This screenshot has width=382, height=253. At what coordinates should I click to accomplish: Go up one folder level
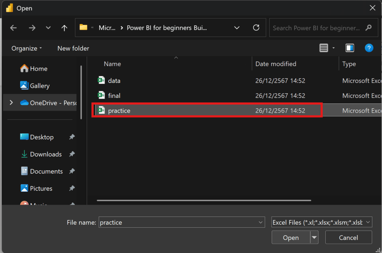pos(64,28)
